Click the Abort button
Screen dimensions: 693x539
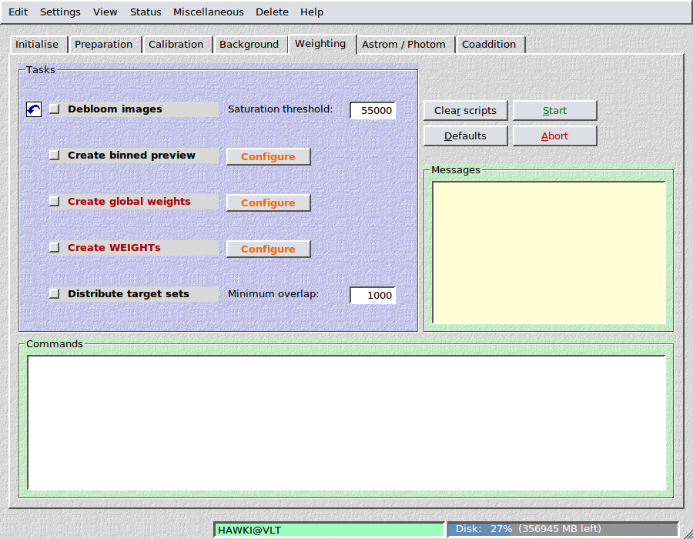pyautogui.click(x=554, y=136)
